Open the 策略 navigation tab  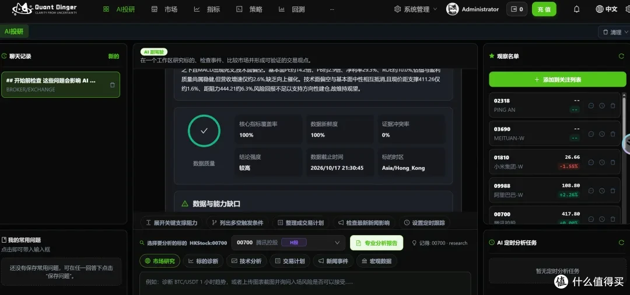pyautogui.click(x=250, y=9)
